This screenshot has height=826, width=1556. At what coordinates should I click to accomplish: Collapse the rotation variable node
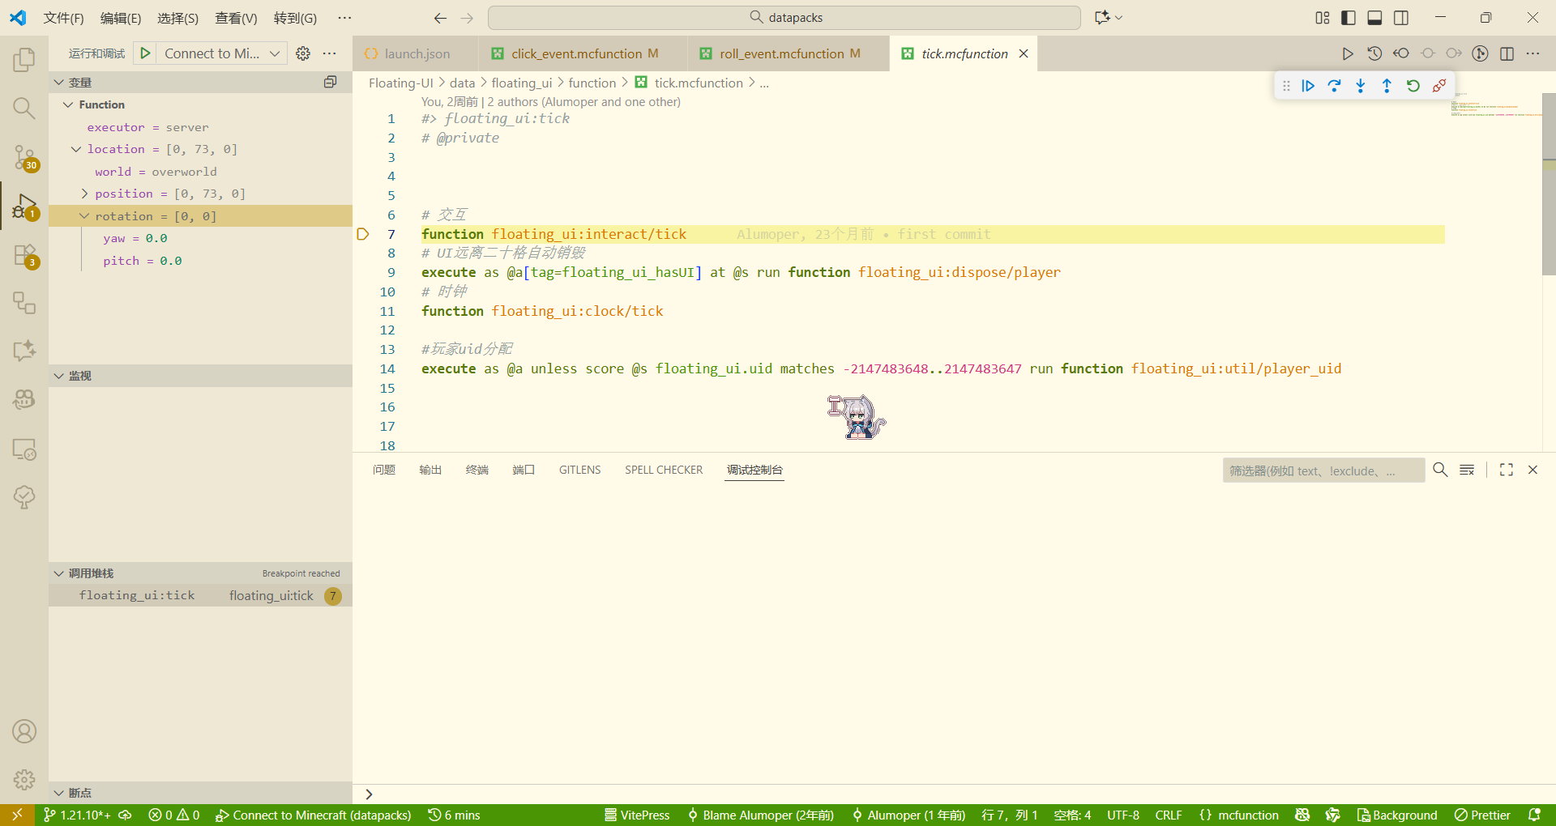pos(84,216)
